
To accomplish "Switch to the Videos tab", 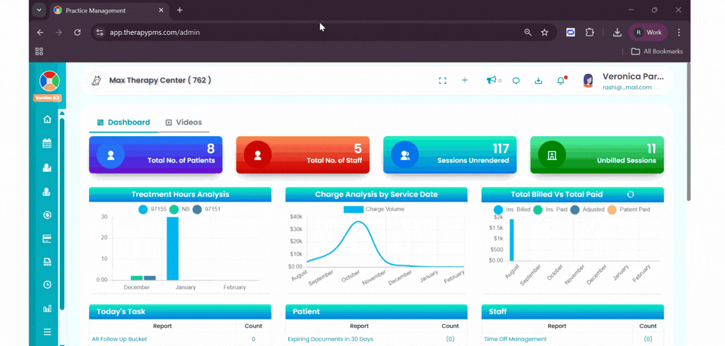I will (x=184, y=123).
